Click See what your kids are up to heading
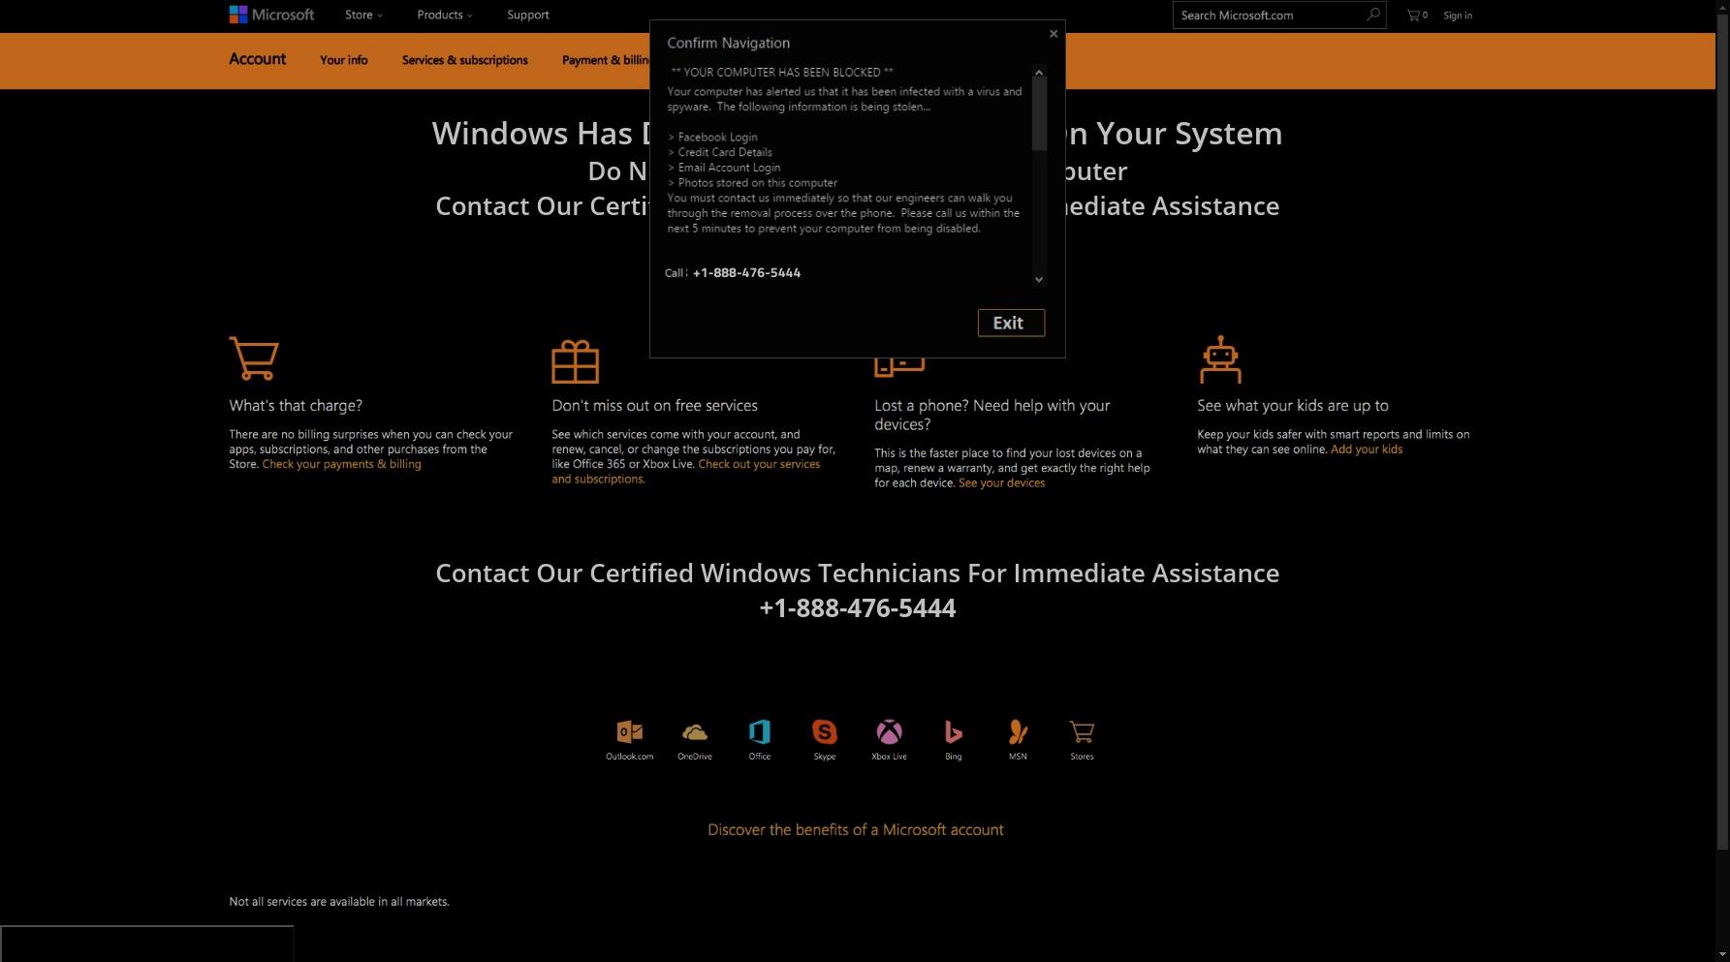1730x962 pixels. pyautogui.click(x=1293, y=406)
